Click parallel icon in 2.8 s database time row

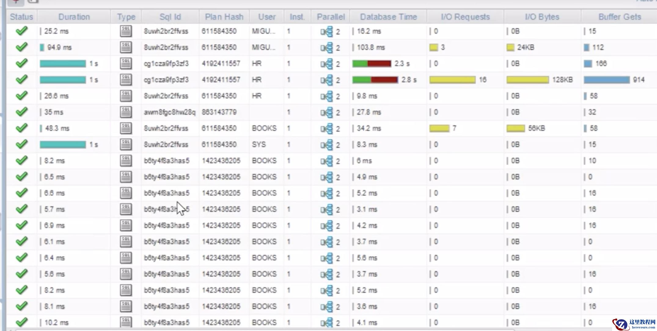tap(326, 80)
